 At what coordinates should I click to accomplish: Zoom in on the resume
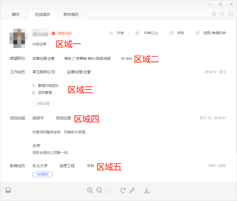[x=90, y=190]
